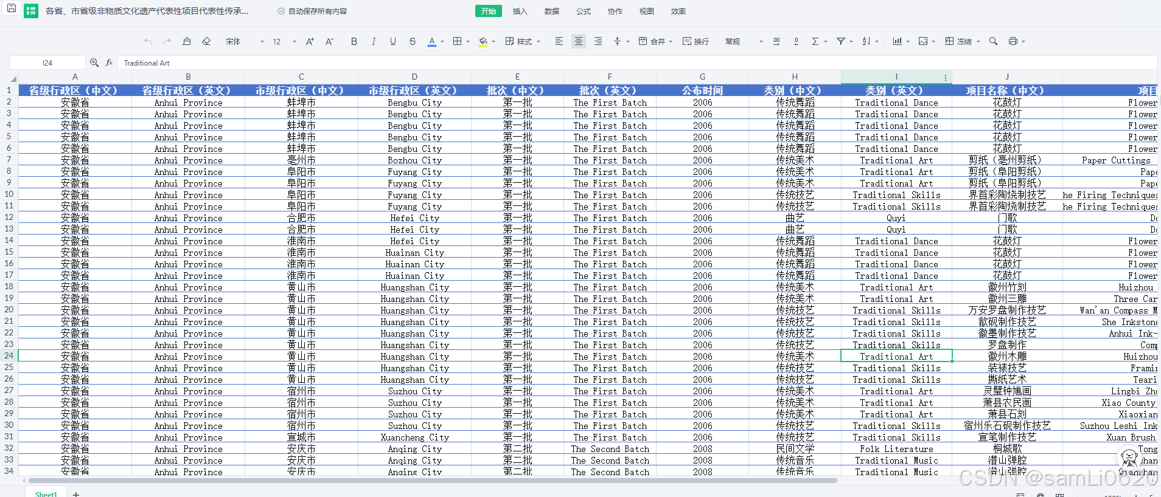Decrease font size with A- icon
Viewport: 1161px width, 497px height.
[329, 41]
